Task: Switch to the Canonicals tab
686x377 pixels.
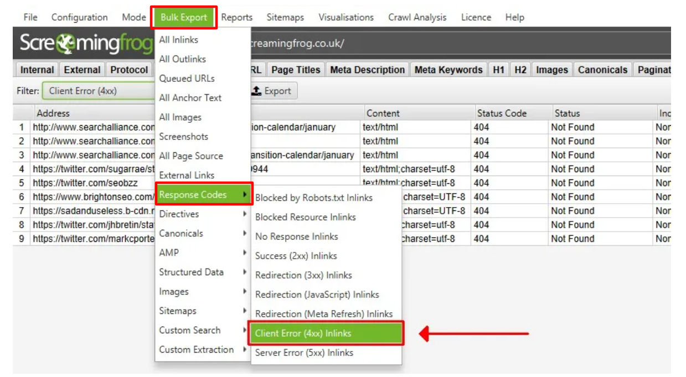Action: click(602, 70)
